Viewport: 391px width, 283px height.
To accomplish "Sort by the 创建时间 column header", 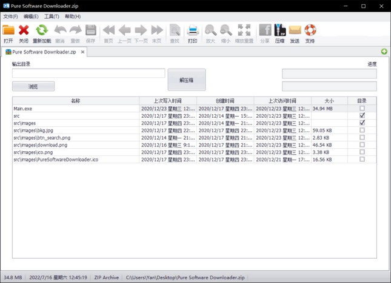I will point(225,101).
